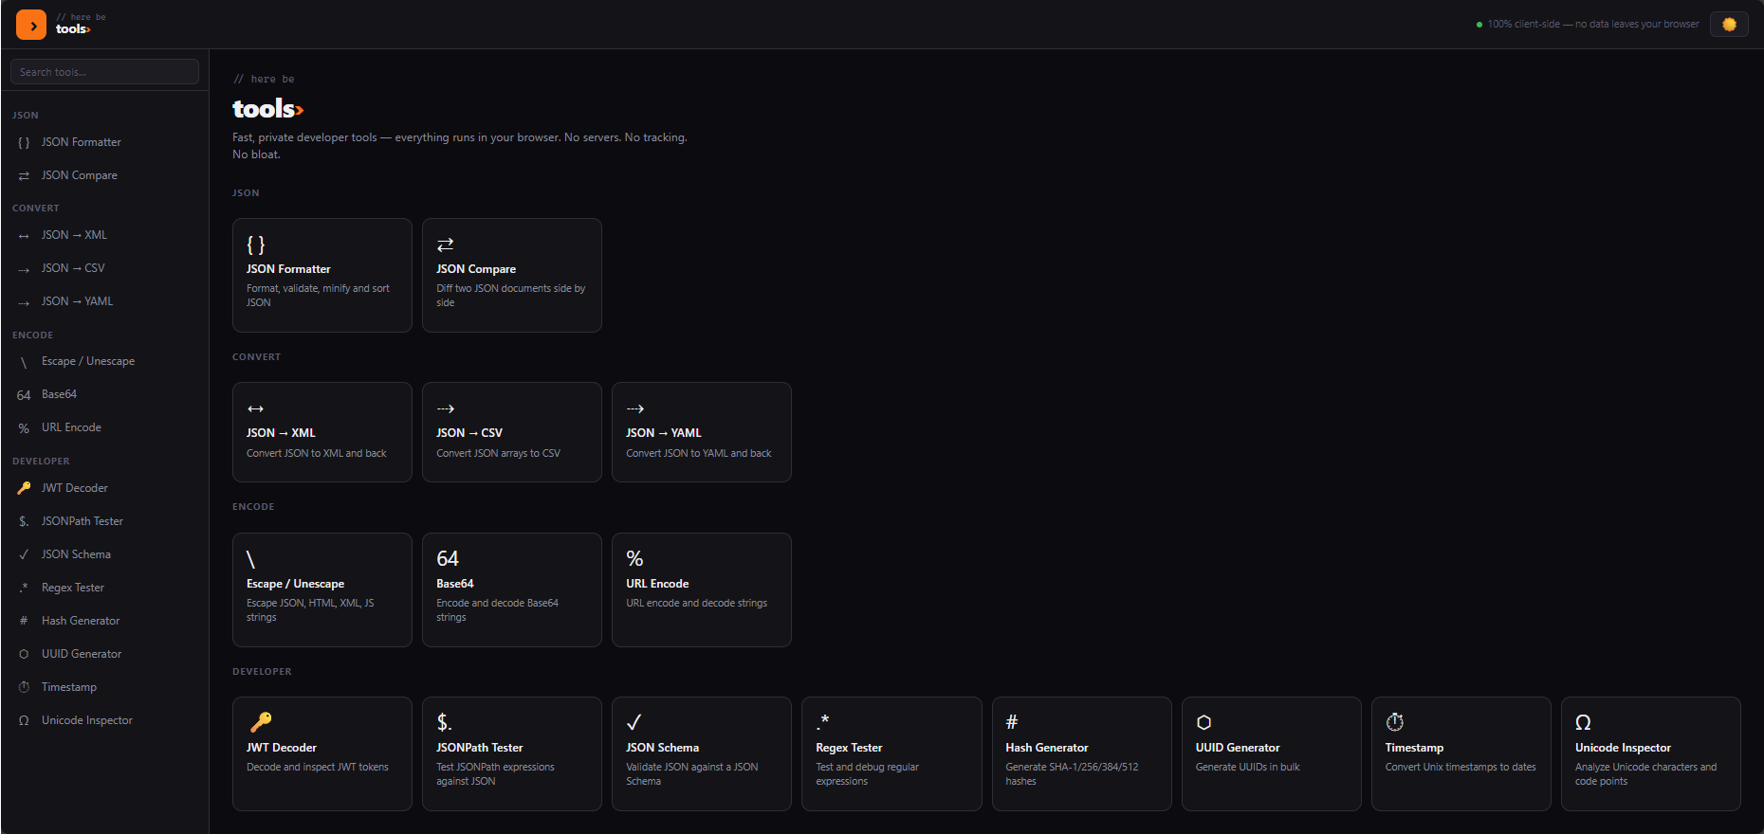The height and width of the screenshot is (834, 1764).
Task: Click the arrow icon on JSON → YAML card
Action: click(x=635, y=408)
